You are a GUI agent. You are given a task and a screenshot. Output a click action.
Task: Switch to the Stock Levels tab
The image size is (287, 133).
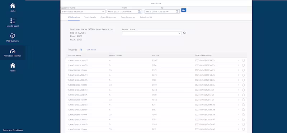(90, 17)
